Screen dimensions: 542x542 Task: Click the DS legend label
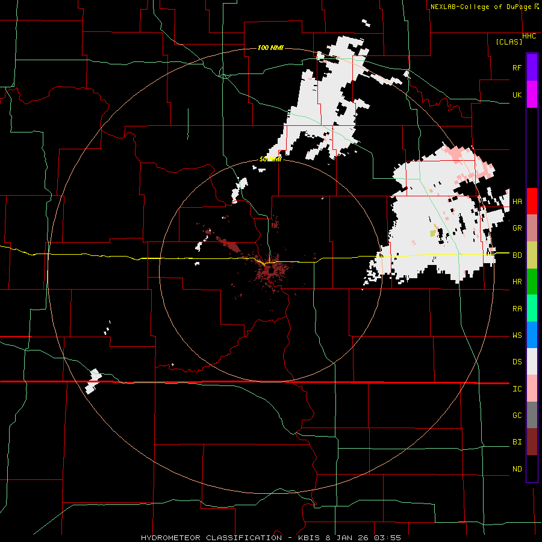click(x=517, y=362)
